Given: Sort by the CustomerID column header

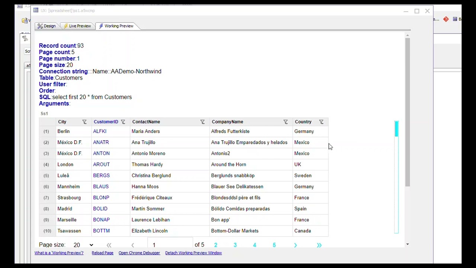Looking at the screenshot, I should point(106,122).
